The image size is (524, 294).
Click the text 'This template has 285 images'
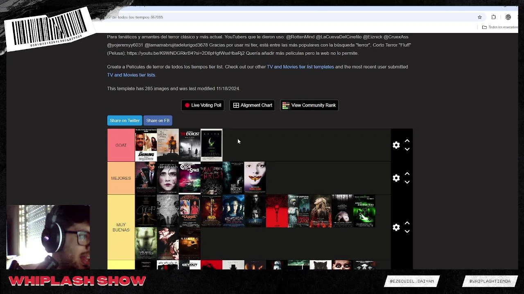(138, 89)
